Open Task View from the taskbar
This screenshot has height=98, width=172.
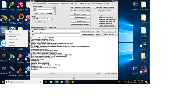pos(45,82)
